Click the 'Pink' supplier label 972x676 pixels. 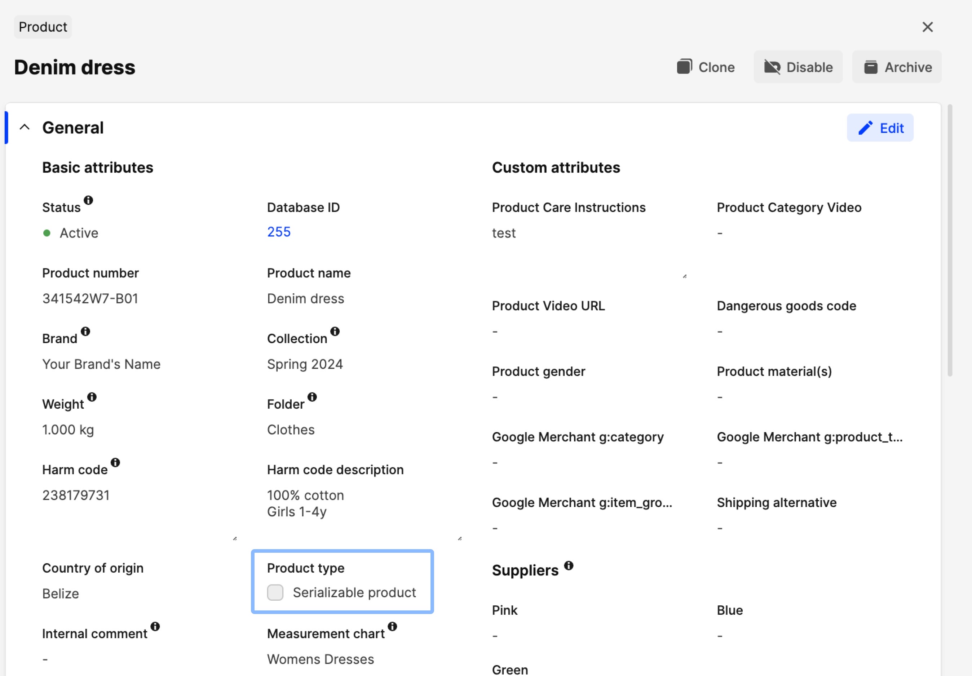click(x=504, y=610)
